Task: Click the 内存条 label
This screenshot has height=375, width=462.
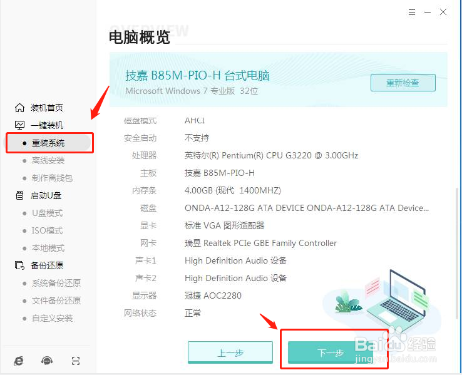Action: tap(144, 190)
